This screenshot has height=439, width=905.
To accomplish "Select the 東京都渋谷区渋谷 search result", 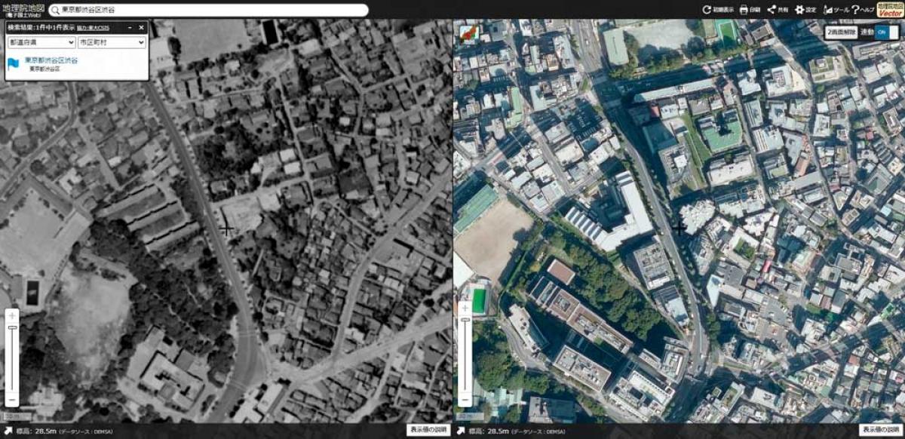I will (x=51, y=60).
